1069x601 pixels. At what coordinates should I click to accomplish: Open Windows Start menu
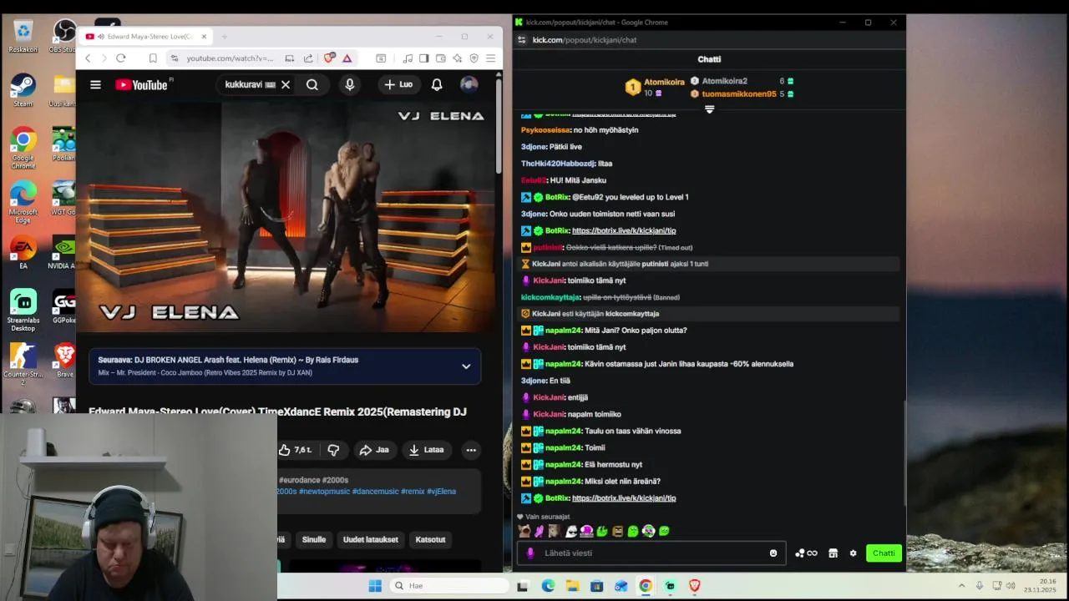[x=375, y=585]
